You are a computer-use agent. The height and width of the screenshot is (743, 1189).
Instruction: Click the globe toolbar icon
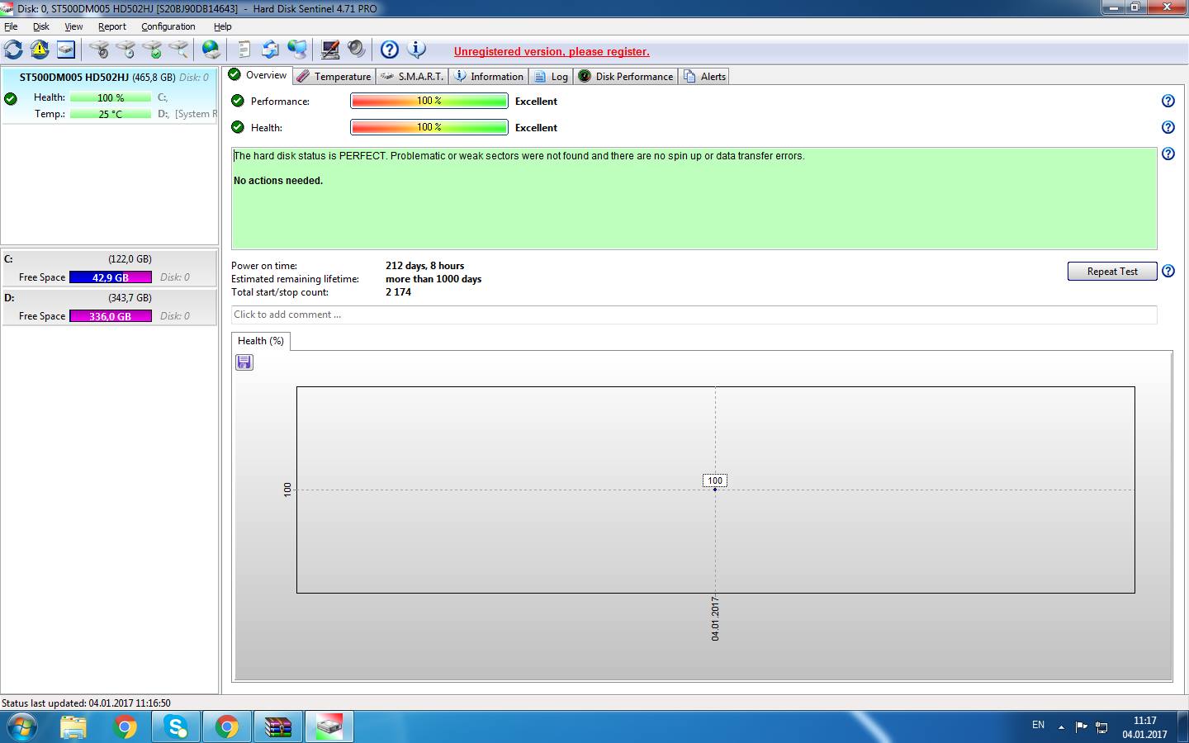pyautogui.click(x=211, y=50)
